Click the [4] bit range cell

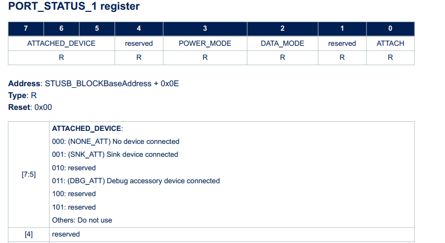coord(29,234)
